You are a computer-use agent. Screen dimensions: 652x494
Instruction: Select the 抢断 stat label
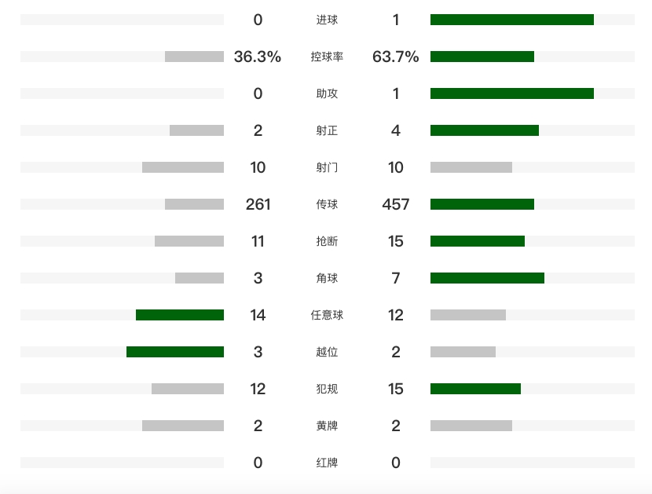(327, 241)
